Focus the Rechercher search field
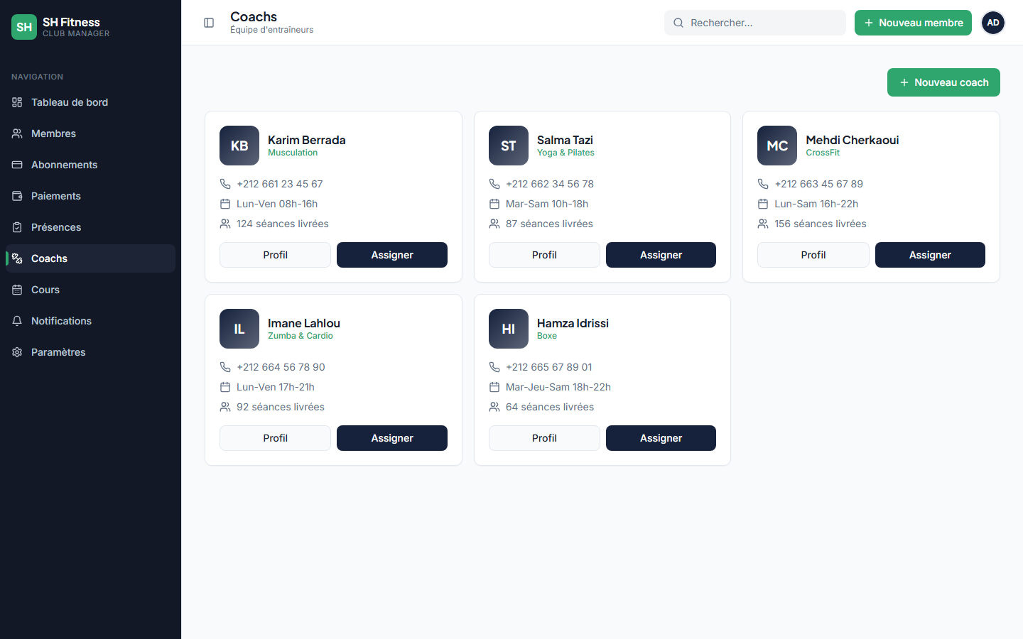This screenshot has height=639, width=1023. click(755, 23)
